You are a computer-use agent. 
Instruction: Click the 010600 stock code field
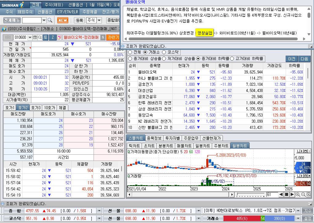click(x=21, y=38)
